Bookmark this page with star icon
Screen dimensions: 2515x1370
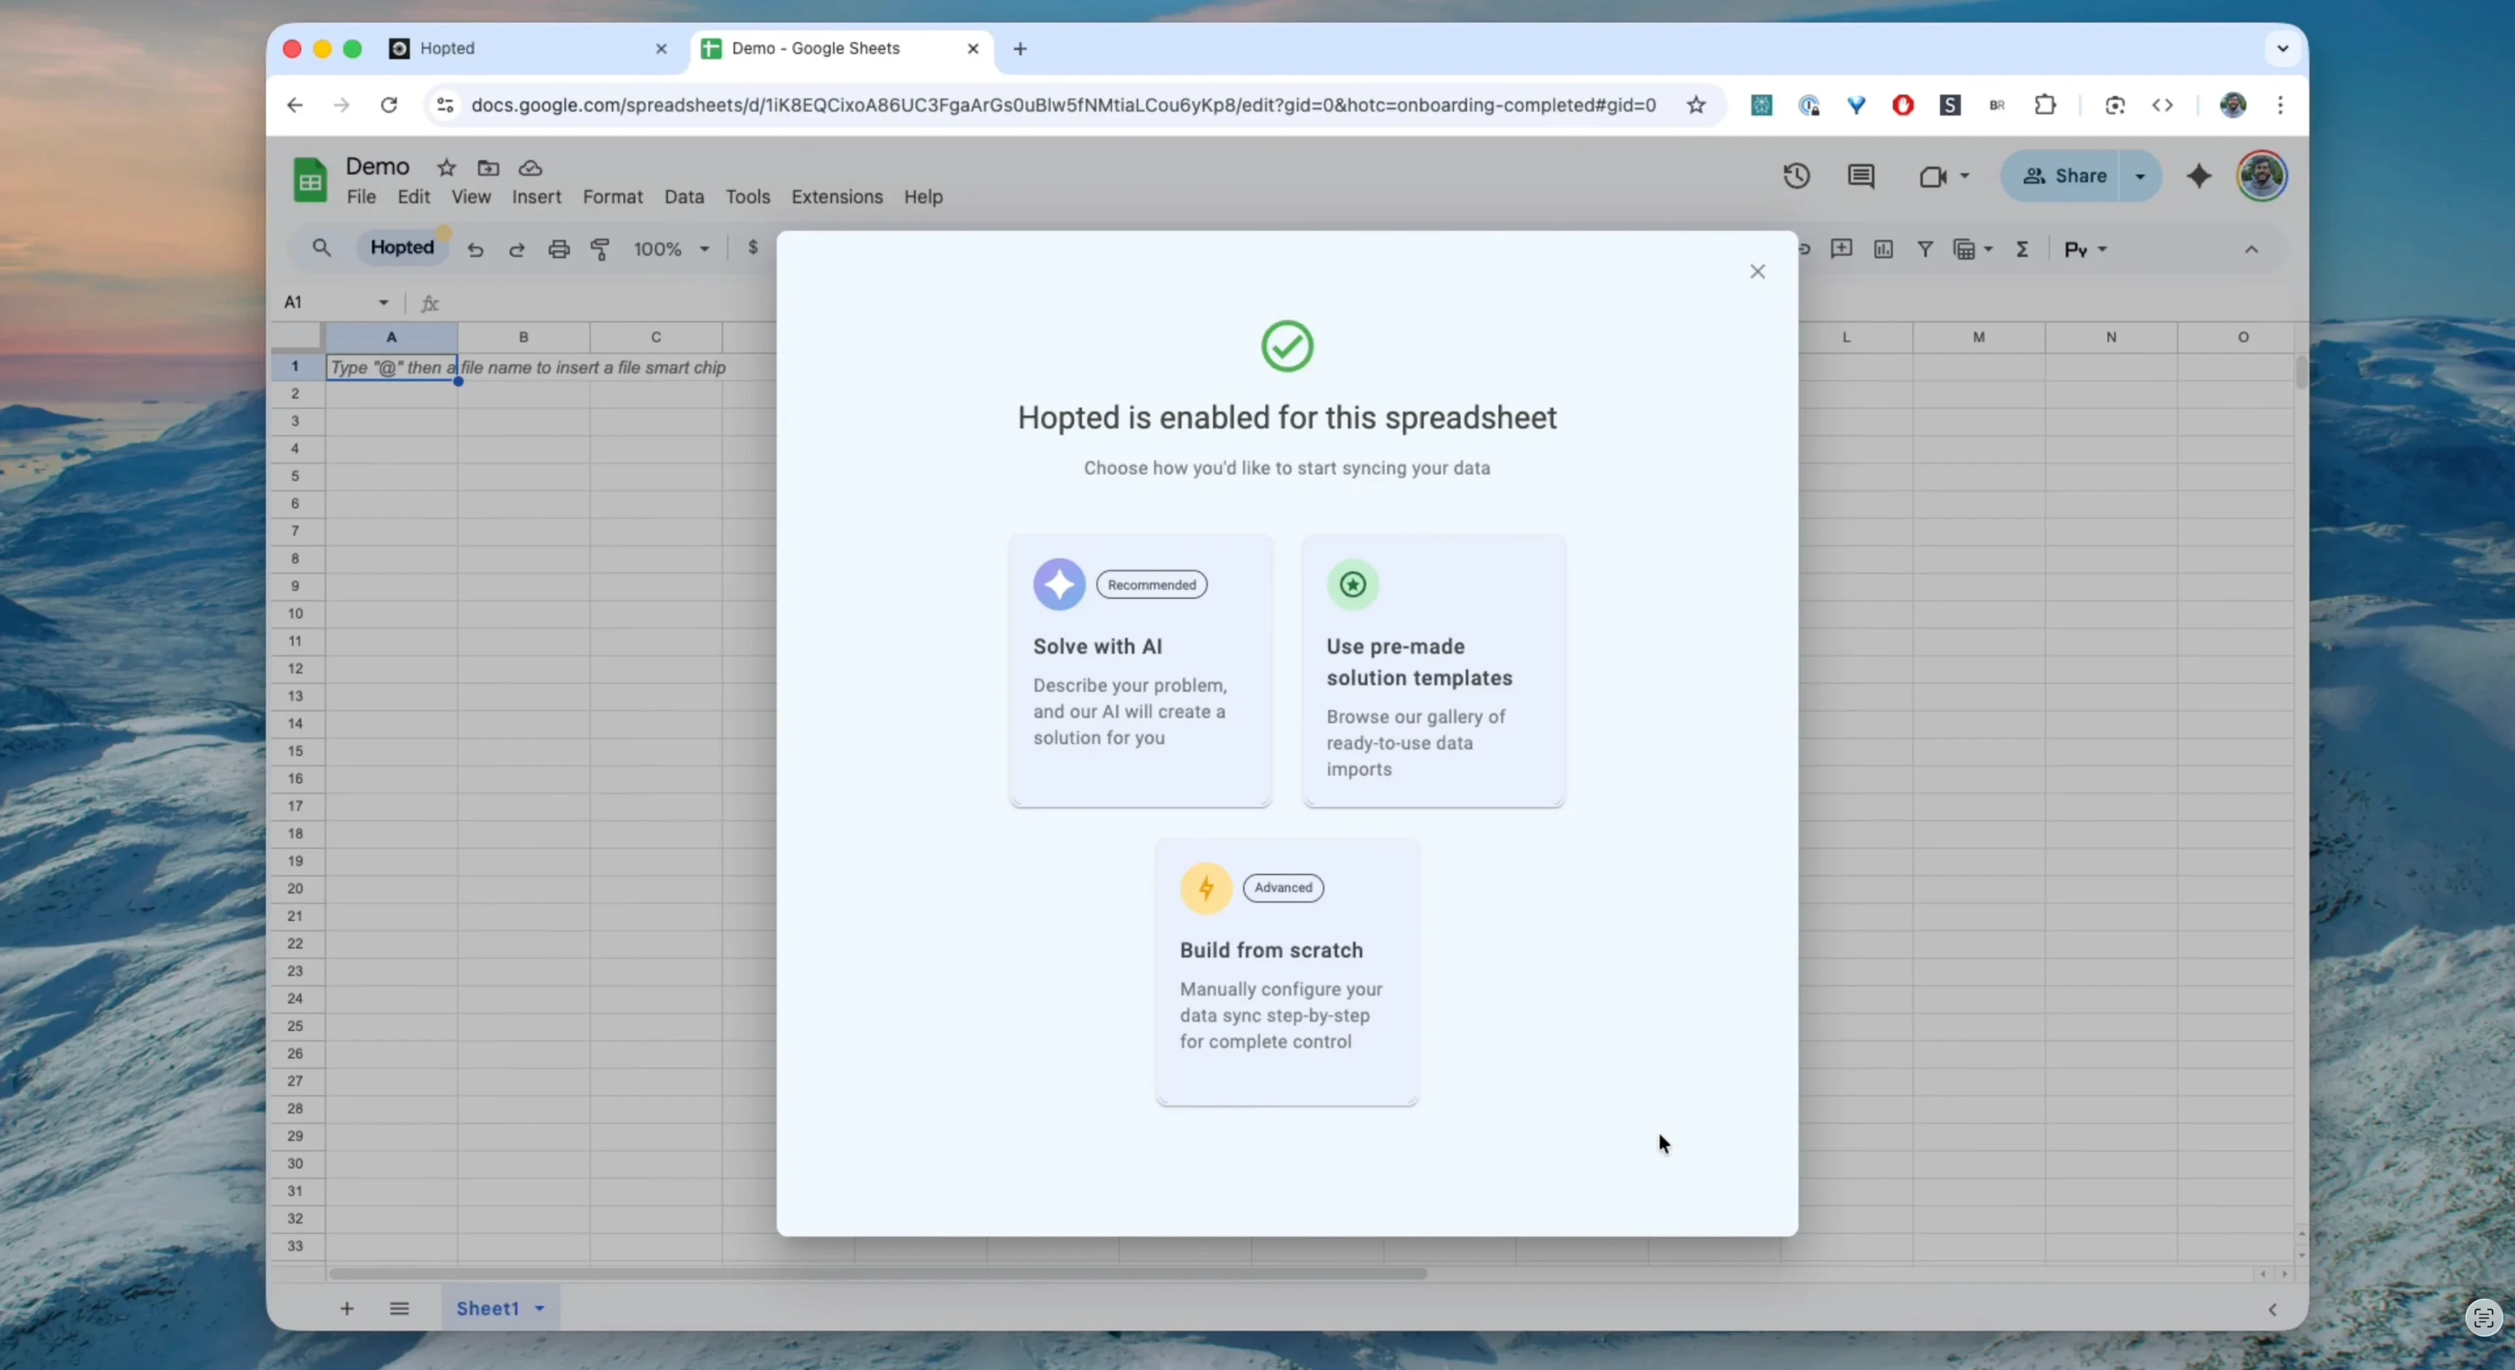[1697, 105]
